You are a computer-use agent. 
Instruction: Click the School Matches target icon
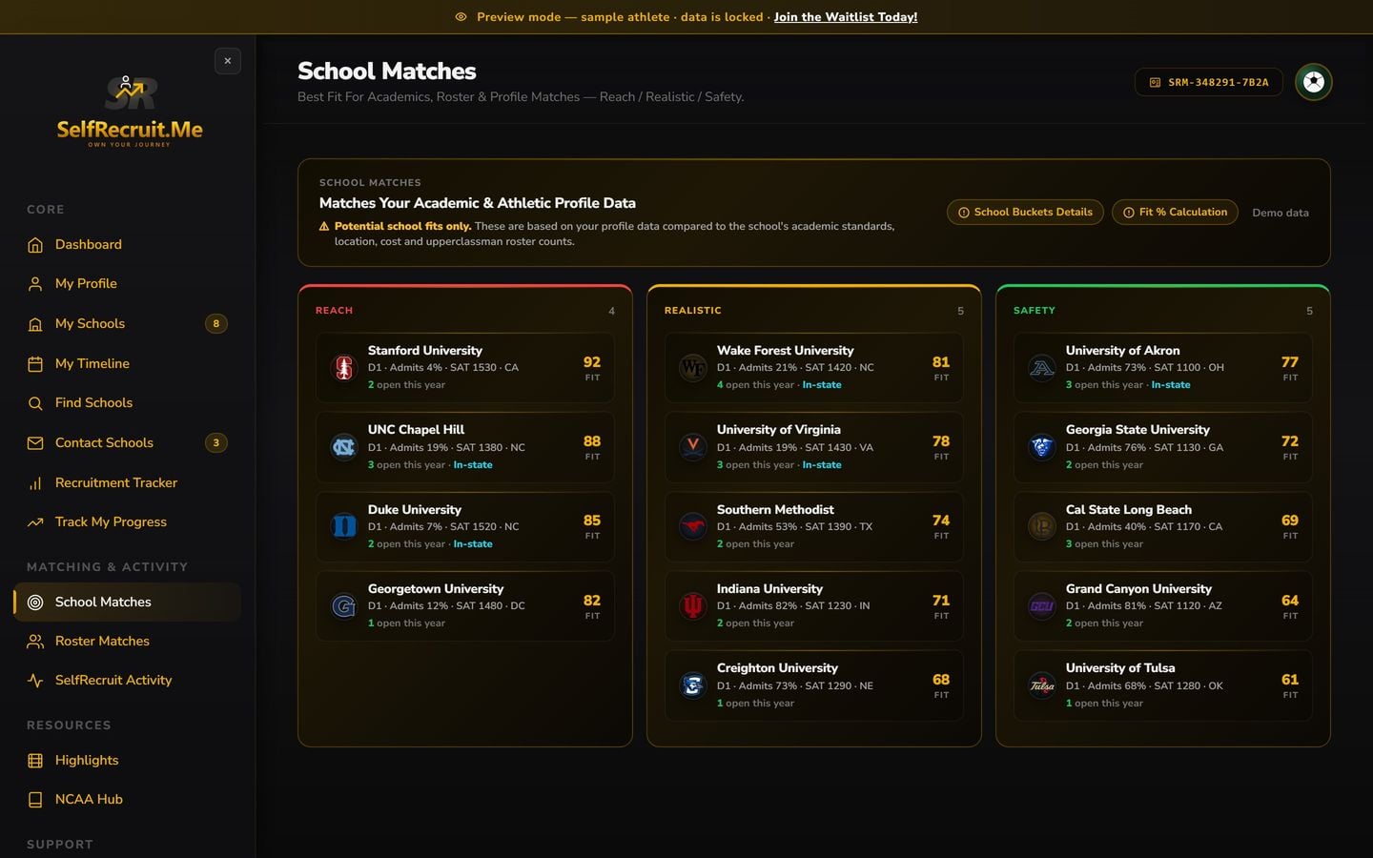(35, 603)
